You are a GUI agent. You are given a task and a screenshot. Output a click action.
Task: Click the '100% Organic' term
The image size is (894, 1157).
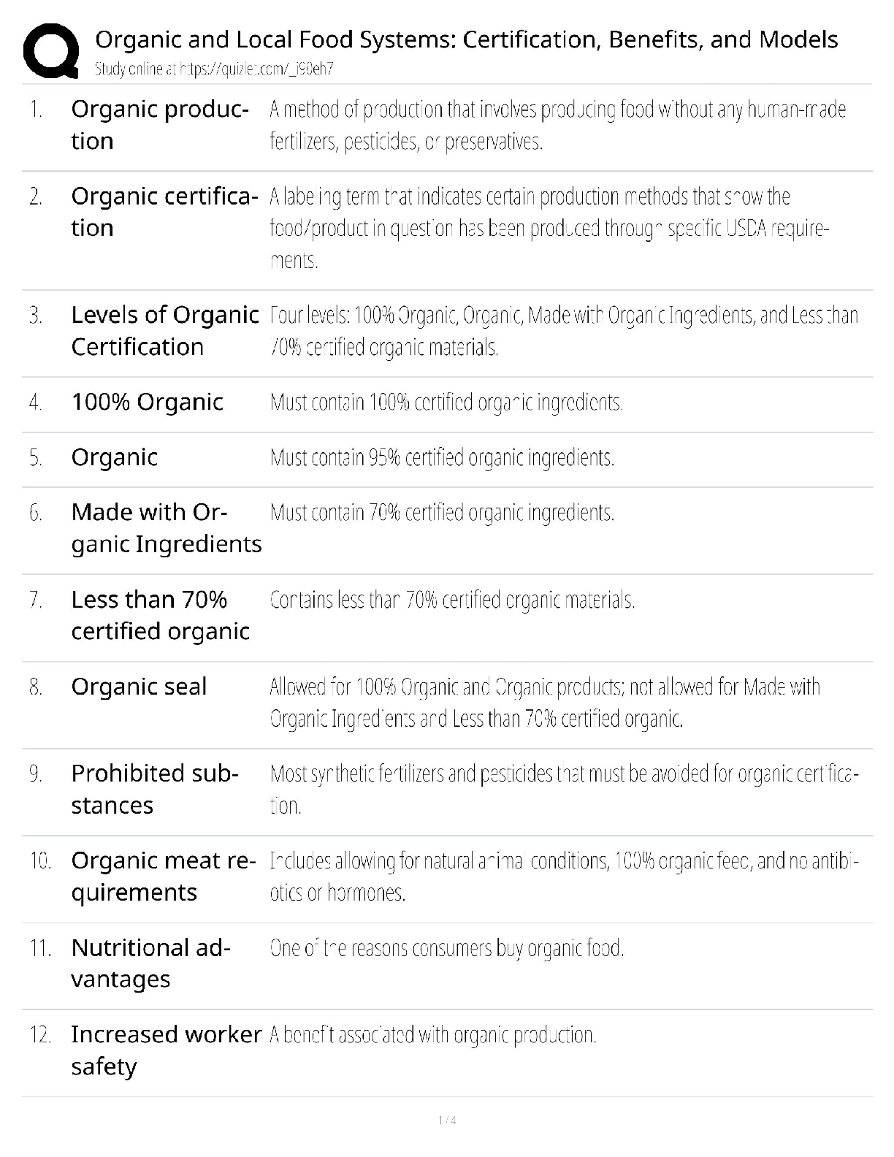(x=147, y=402)
